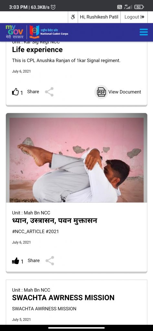The width and height of the screenshot is (153, 331).
Task: Open Hi, Rushikesh Patil profile
Action: pyautogui.click(x=99, y=17)
